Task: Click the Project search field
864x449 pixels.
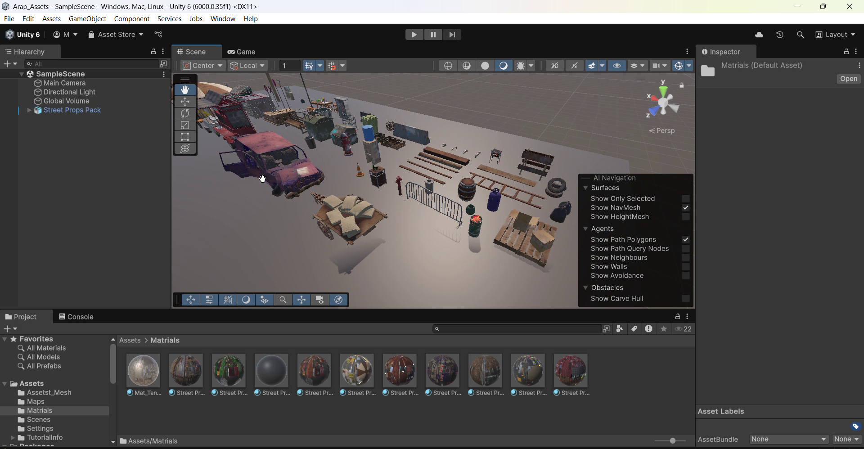Action: [x=517, y=329]
